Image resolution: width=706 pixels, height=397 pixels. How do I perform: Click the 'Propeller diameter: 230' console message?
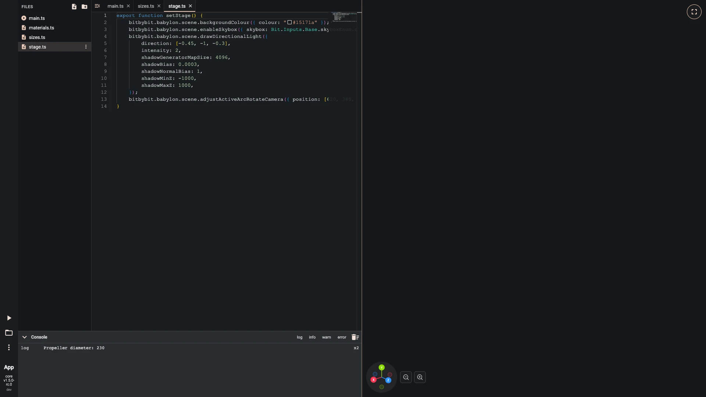(74, 348)
